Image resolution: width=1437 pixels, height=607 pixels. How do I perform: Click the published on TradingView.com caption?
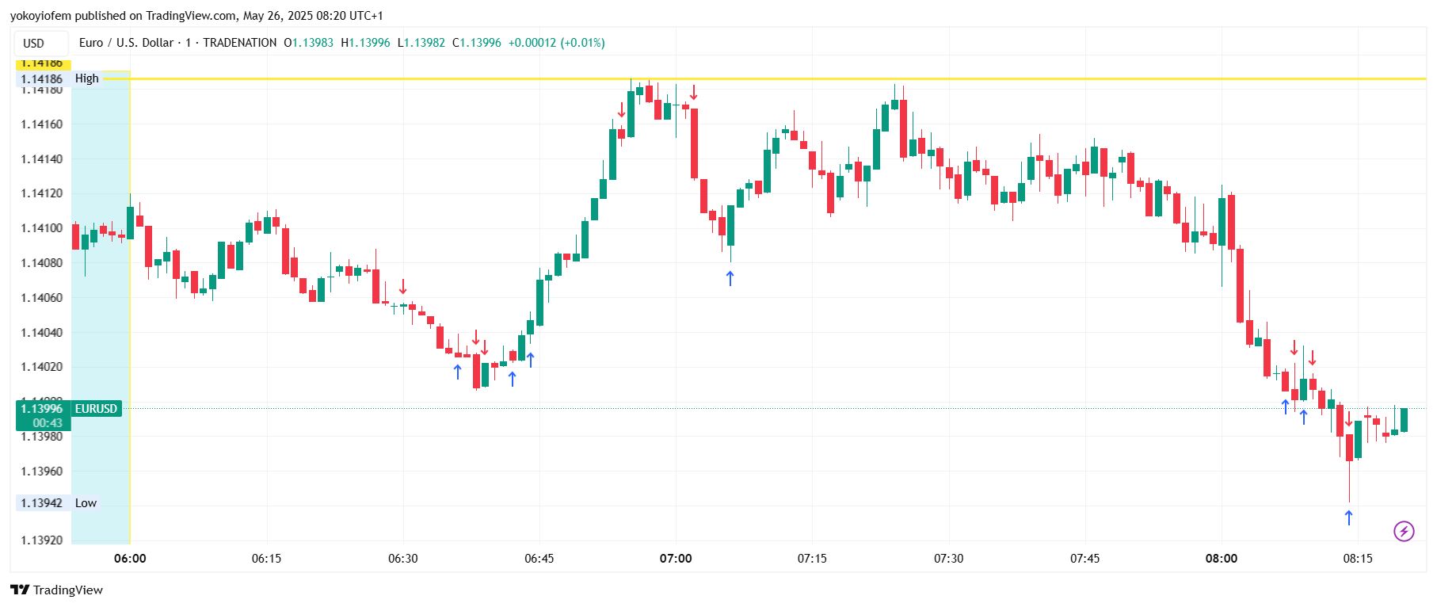[x=196, y=16]
